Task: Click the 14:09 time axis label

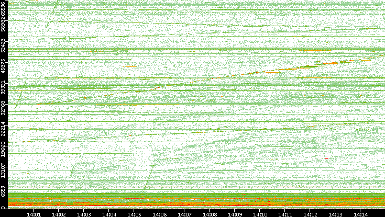Action: (x=235, y=214)
